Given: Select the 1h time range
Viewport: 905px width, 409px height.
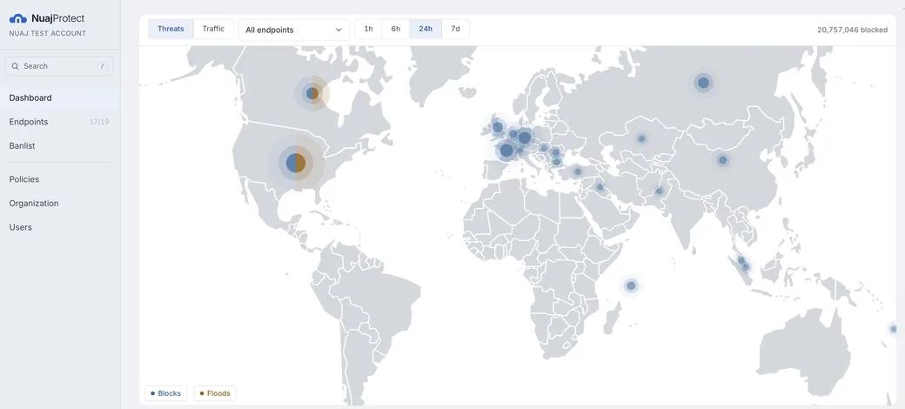Looking at the screenshot, I should (368, 29).
